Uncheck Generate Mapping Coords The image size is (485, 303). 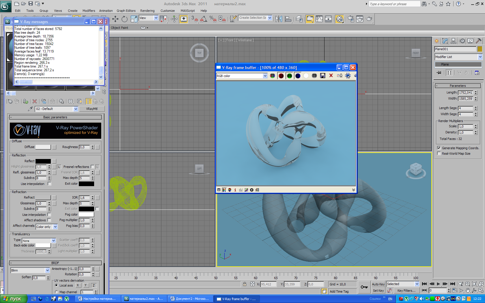[439, 148]
